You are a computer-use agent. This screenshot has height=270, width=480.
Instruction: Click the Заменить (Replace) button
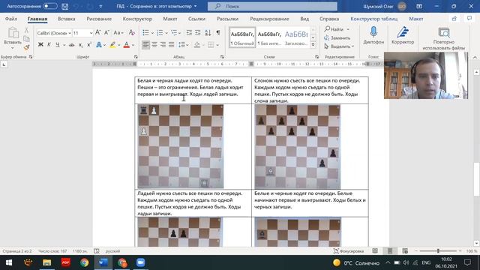click(337, 38)
